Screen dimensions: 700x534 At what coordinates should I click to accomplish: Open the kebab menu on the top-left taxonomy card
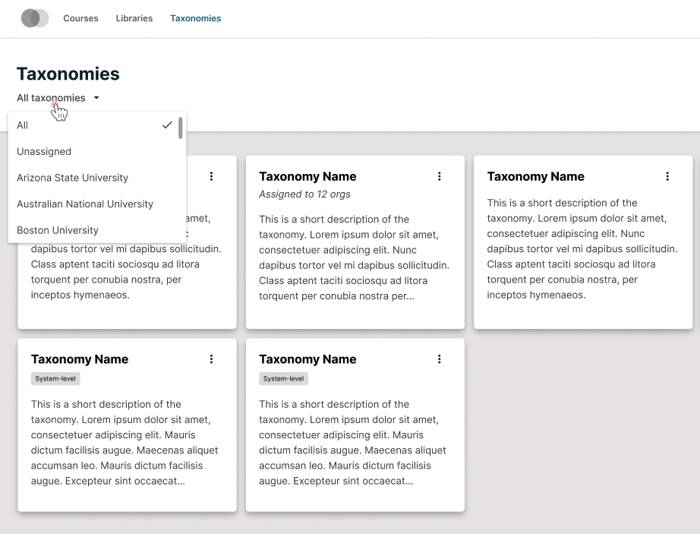[x=212, y=176]
